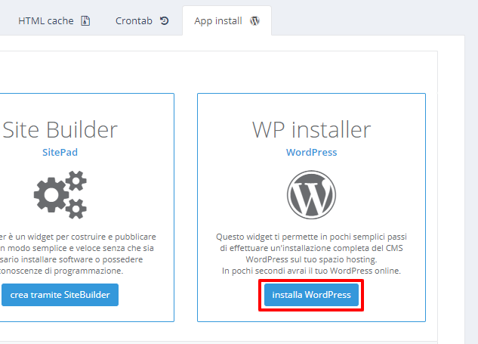
Task: Switch to the HTML cache tab
Action: (54, 20)
